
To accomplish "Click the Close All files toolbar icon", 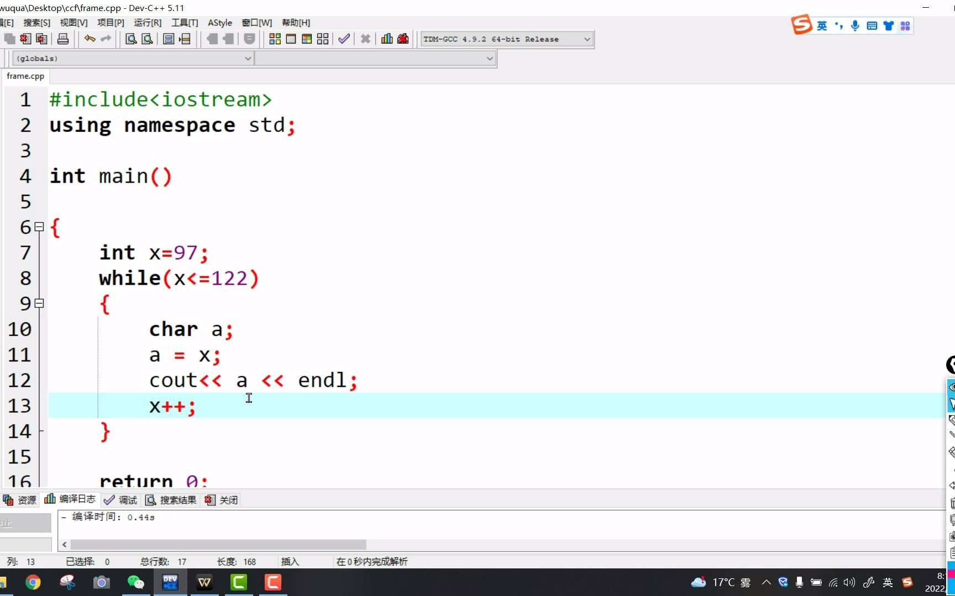I will pyautogui.click(x=41, y=39).
